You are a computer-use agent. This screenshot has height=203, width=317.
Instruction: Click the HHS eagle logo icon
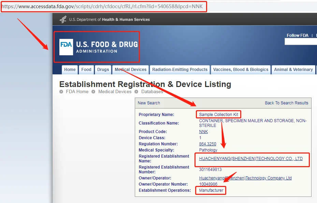[63, 19]
